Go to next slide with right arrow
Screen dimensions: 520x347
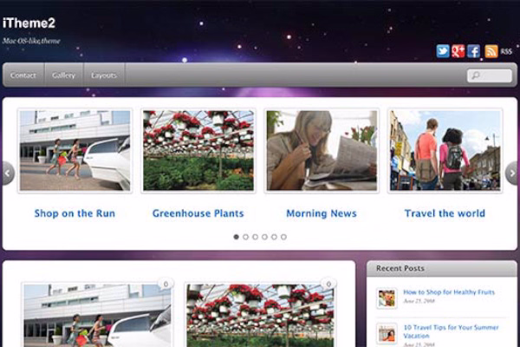[511, 173]
